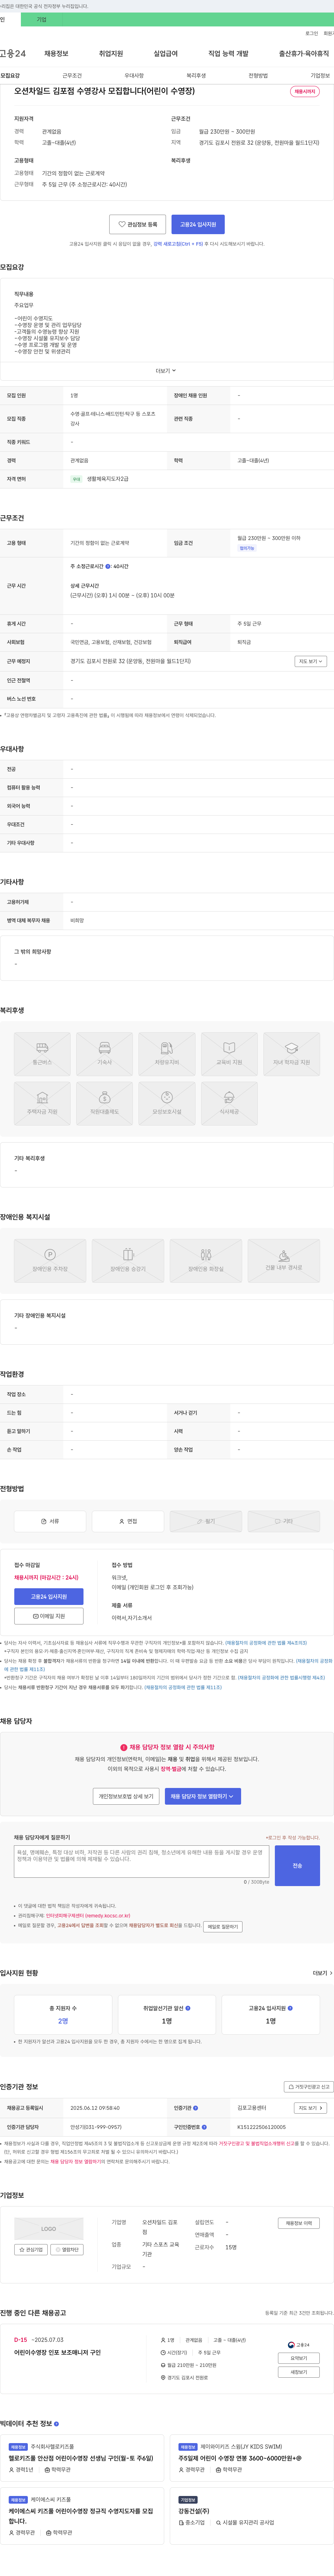This screenshot has width=334, height=2576.
Task: Select the 필기 screening method box
Action: 206,1521
